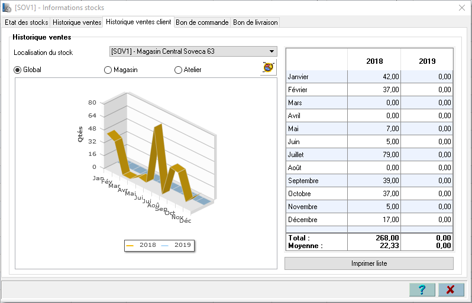Image resolution: width=472 pixels, height=303 pixels.
Task: Select the Octobre row label
Action: pos(299,194)
